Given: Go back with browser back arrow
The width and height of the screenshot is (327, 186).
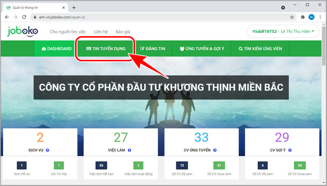Looking at the screenshot, I should click(7, 17).
